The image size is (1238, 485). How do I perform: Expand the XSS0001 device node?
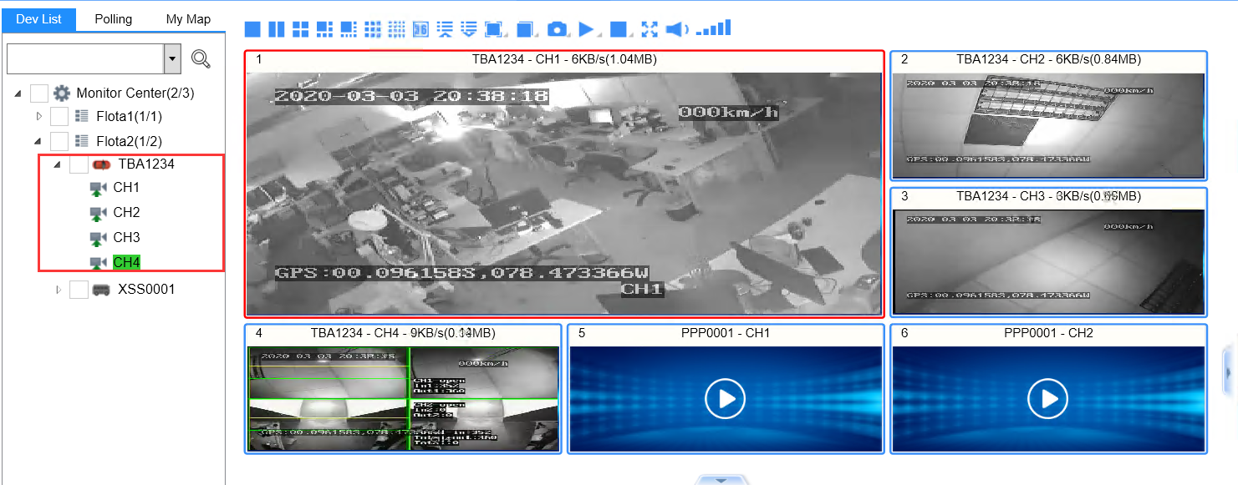[x=59, y=290]
